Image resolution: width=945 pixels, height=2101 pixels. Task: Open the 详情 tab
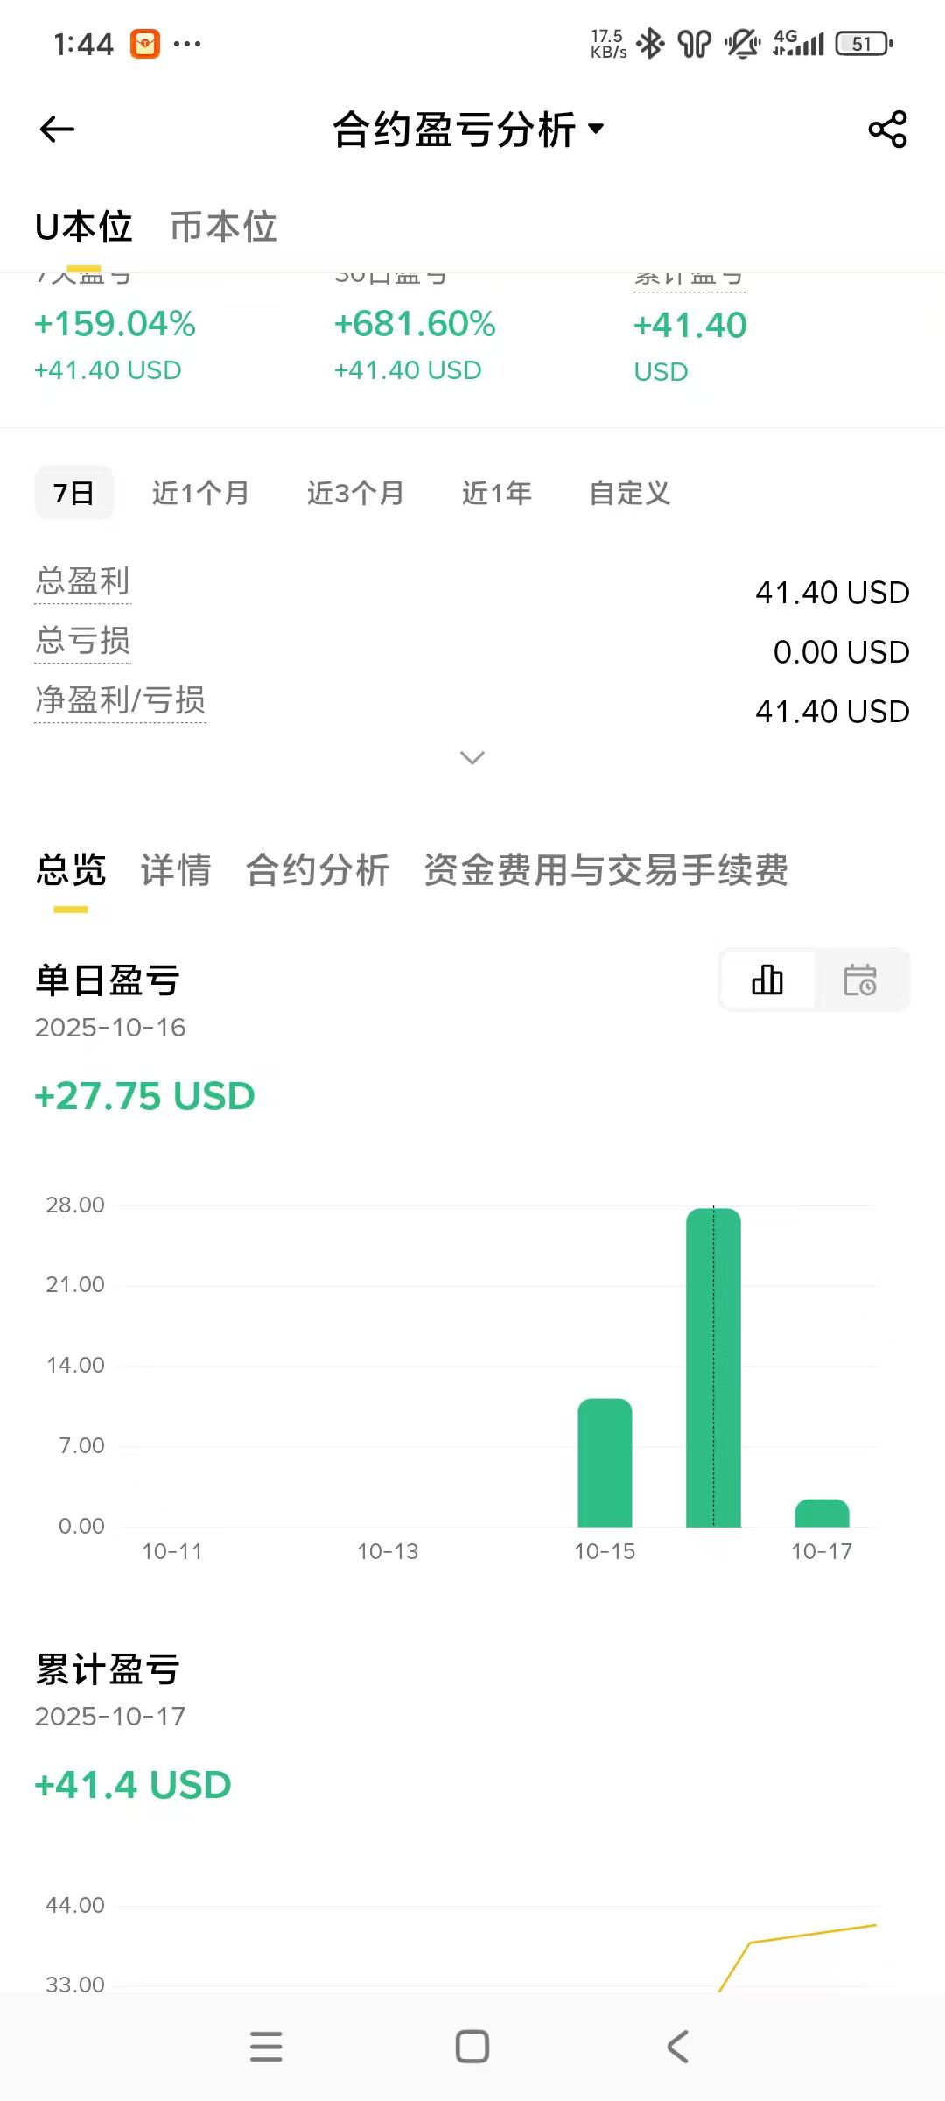[176, 870]
